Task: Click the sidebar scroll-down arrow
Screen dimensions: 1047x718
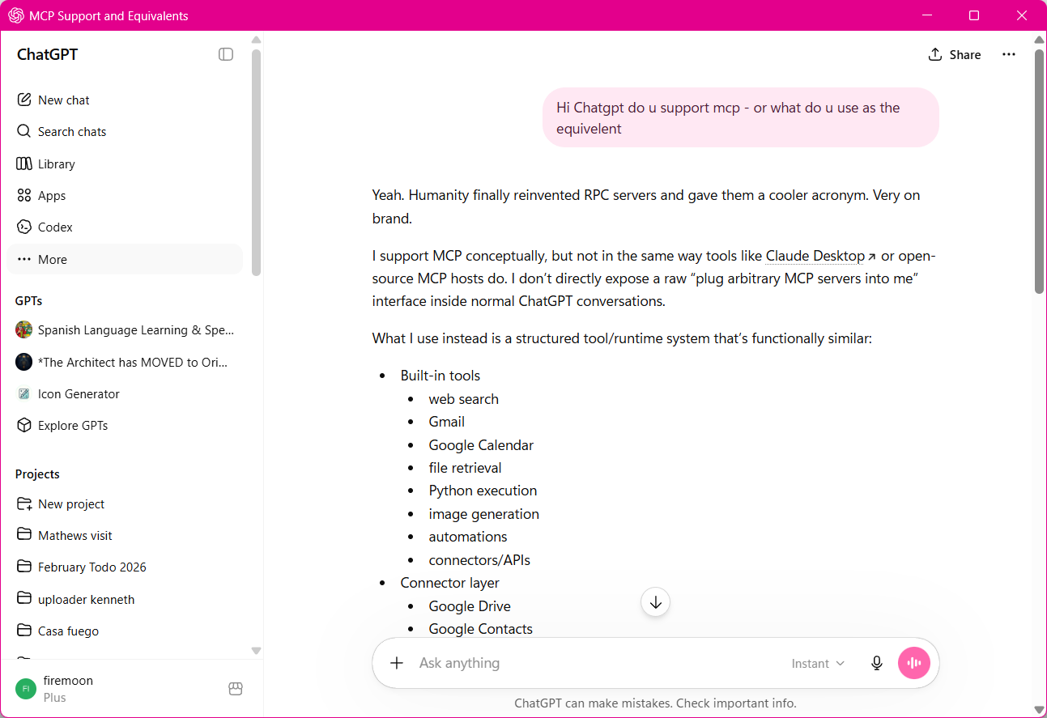Action: (256, 650)
